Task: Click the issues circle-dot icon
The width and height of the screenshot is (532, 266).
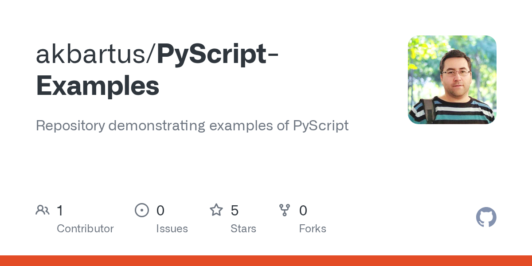Action: 142,210
